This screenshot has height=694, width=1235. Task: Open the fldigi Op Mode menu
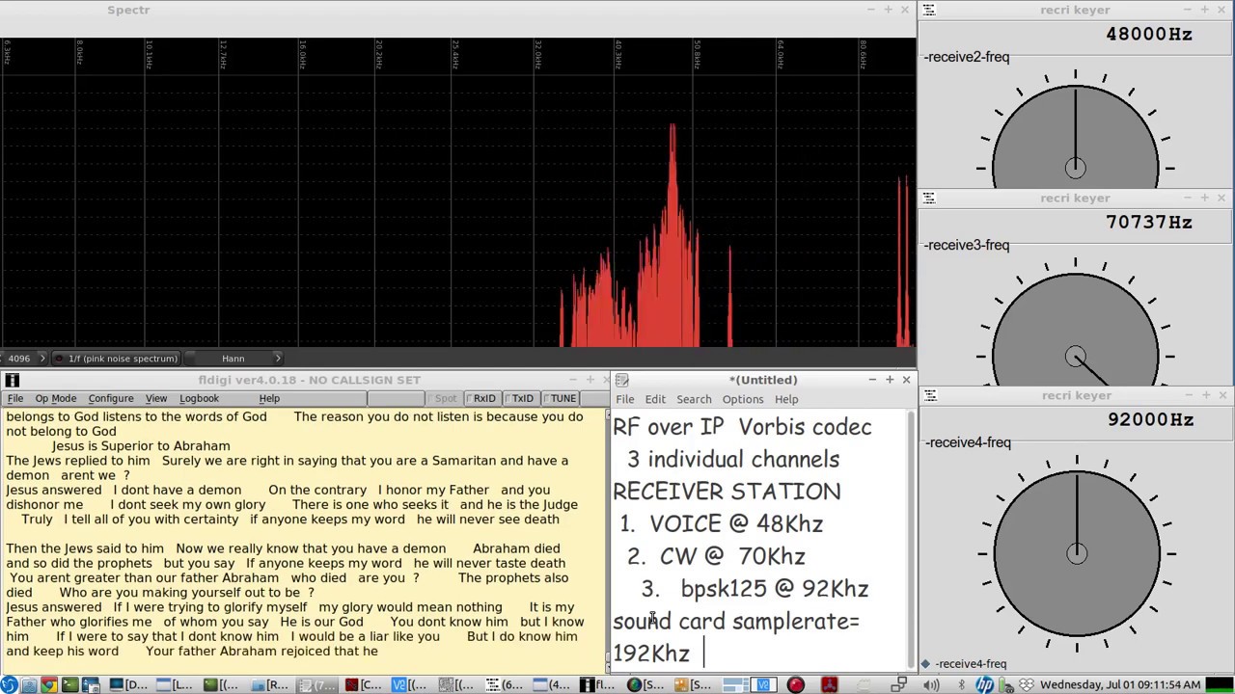56,398
